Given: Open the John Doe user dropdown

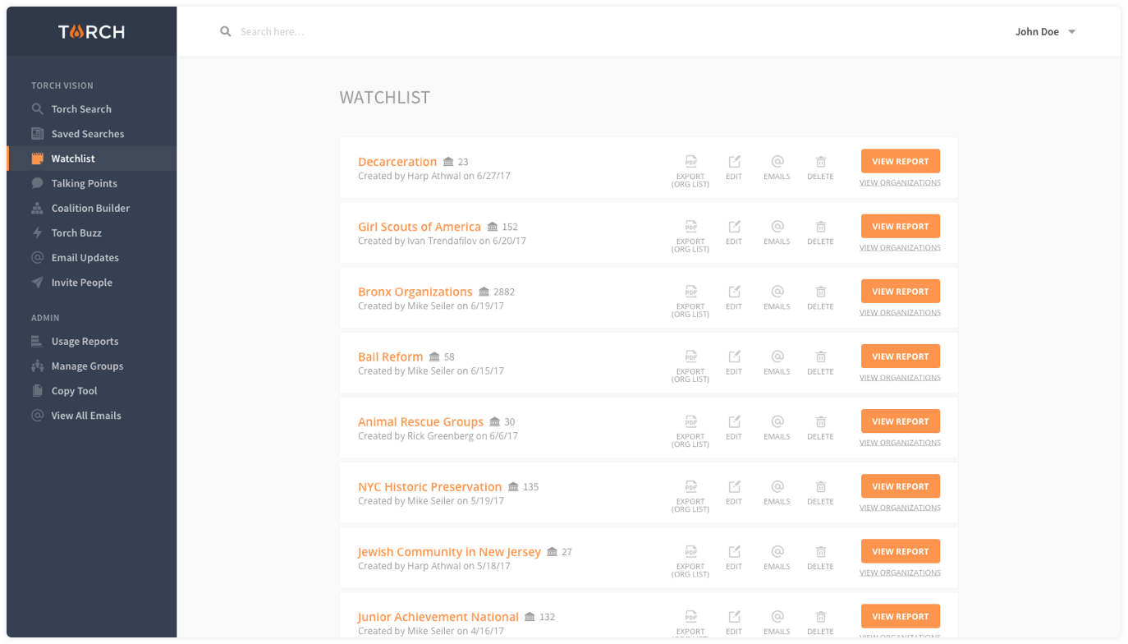Looking at the screenshot, I should (x=1045, y=32).
